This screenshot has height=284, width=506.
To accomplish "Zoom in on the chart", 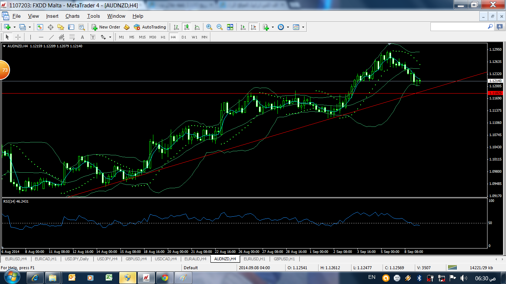I will click(x=209, y=27).
